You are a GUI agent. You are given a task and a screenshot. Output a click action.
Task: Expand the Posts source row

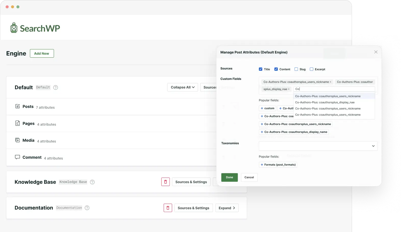click(111, 106)
